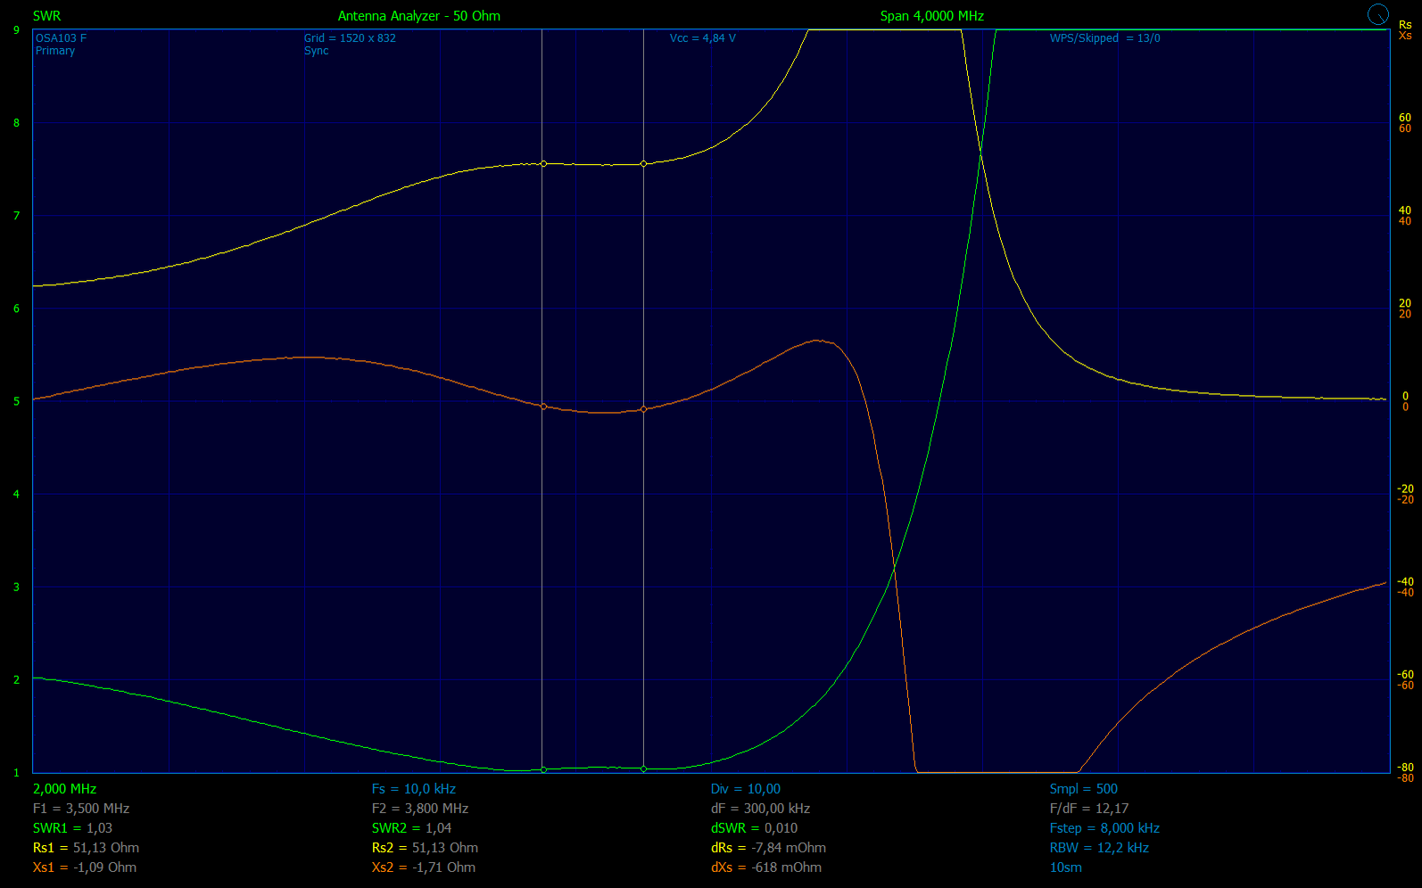1422x888 pixels.
Task: Select F1 marker on orange Xs curve
Action: [543, 407]
